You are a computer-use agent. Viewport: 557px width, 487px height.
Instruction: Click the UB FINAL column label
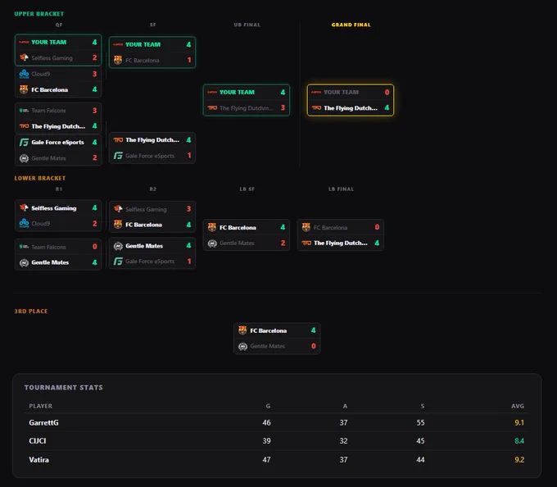pos(247,25)
